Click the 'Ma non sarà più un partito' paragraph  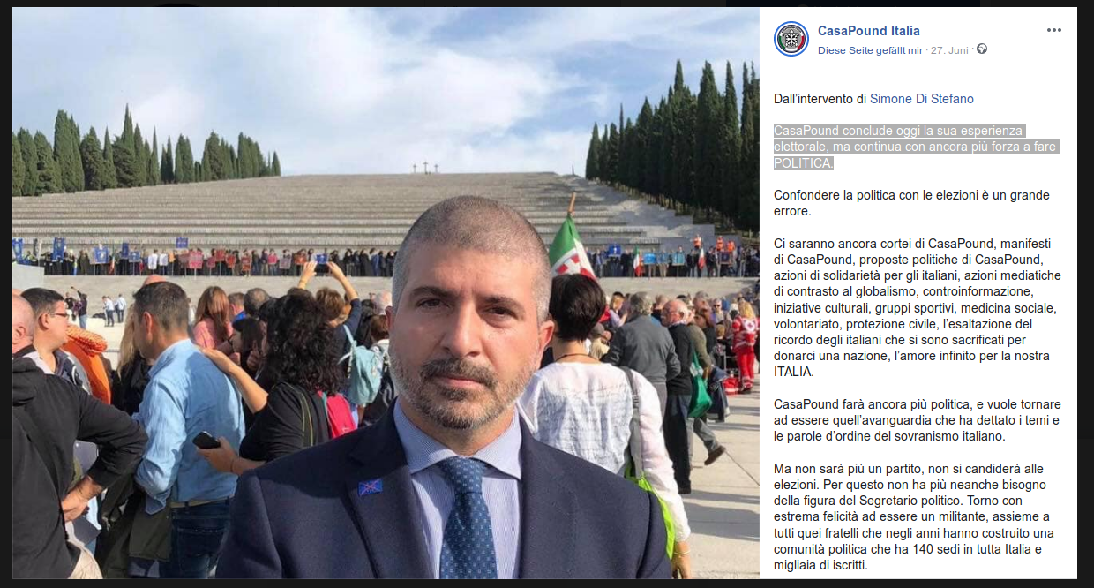tap(913, 516)
